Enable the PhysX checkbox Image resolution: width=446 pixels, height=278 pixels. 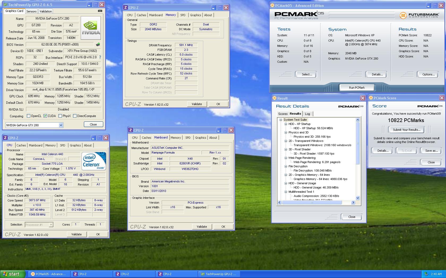click(x=60, y=116)
